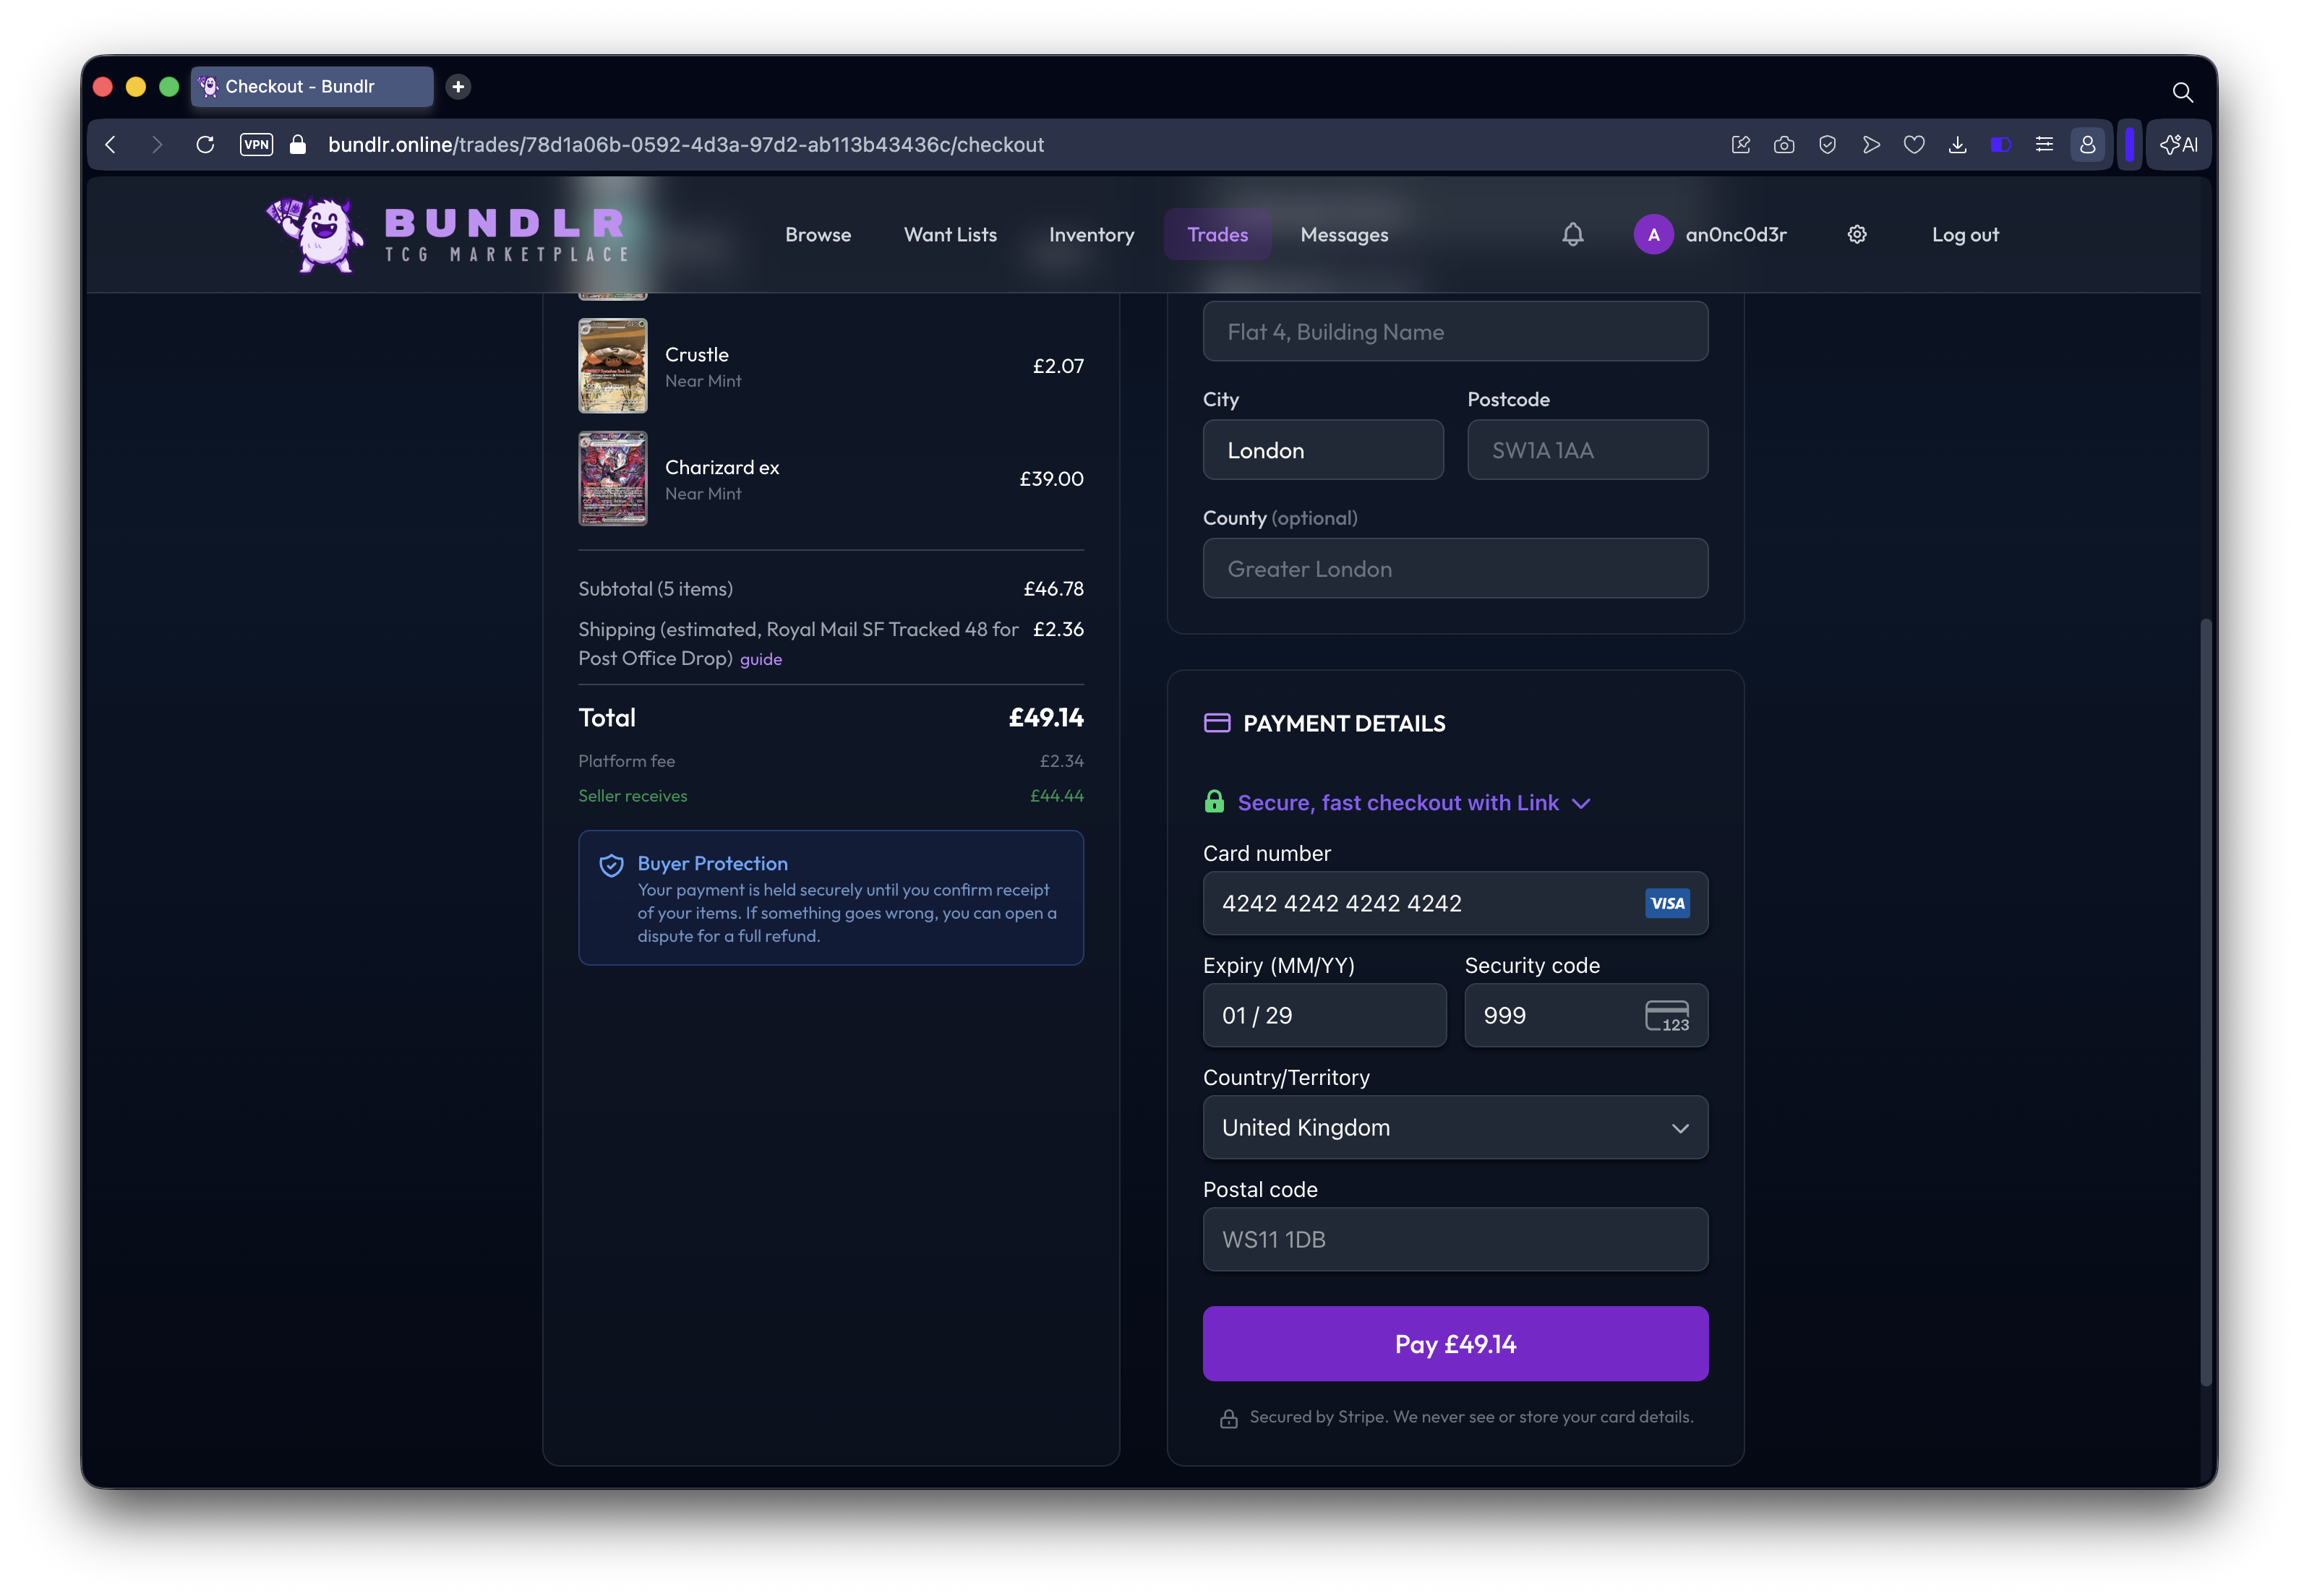Focus the Postal code WS11 1DB field
This screenshot has width=2299, height=1596.
click(x=1455, y=1239)
